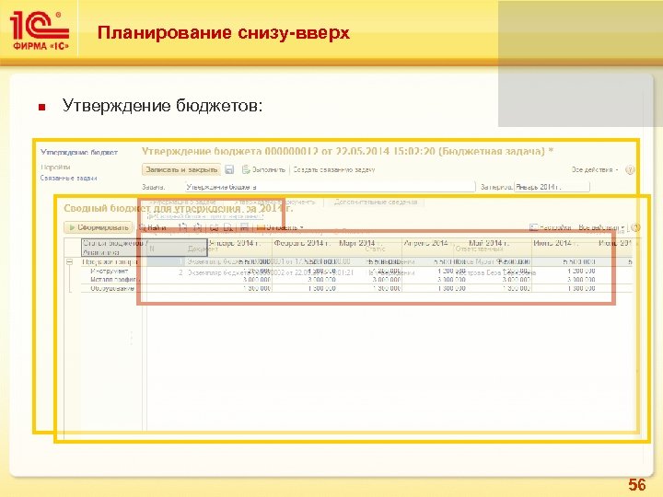Open help icon beside report's Все действия

(x=635, y=228)
